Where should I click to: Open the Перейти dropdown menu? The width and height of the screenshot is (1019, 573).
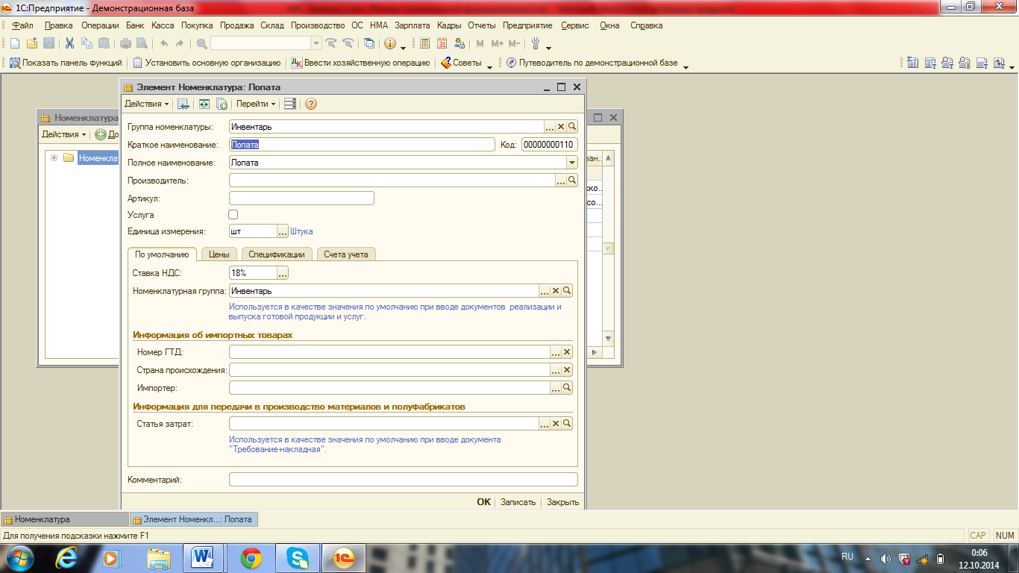click(256, 104)
